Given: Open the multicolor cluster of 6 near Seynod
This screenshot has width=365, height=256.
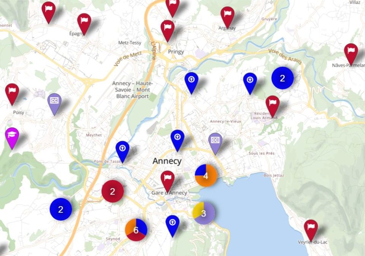Looking at the screenshot, I should tap(136, 230).
